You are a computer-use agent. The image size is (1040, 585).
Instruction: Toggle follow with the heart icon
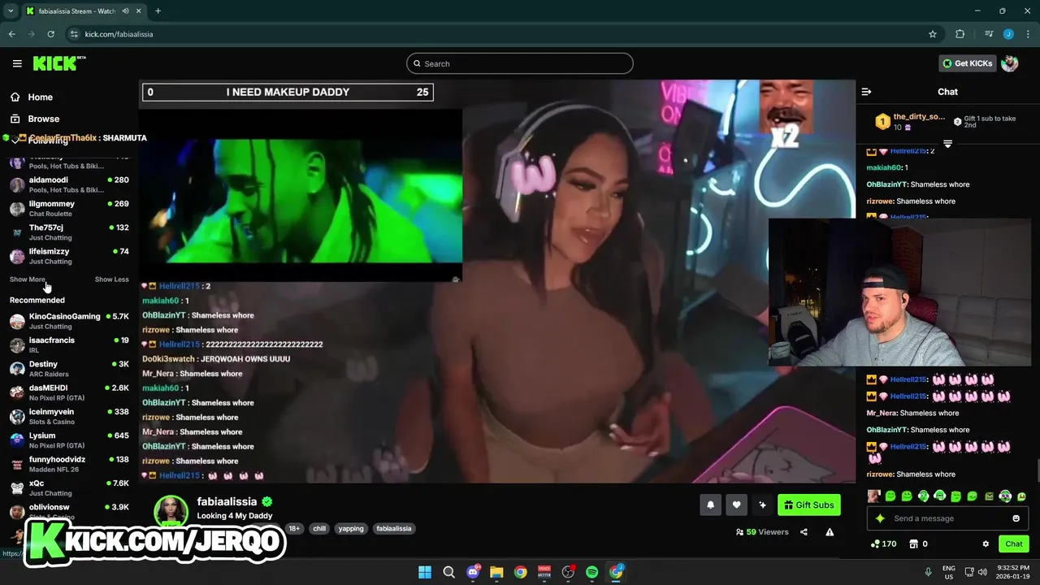click(x=736, y=505)
